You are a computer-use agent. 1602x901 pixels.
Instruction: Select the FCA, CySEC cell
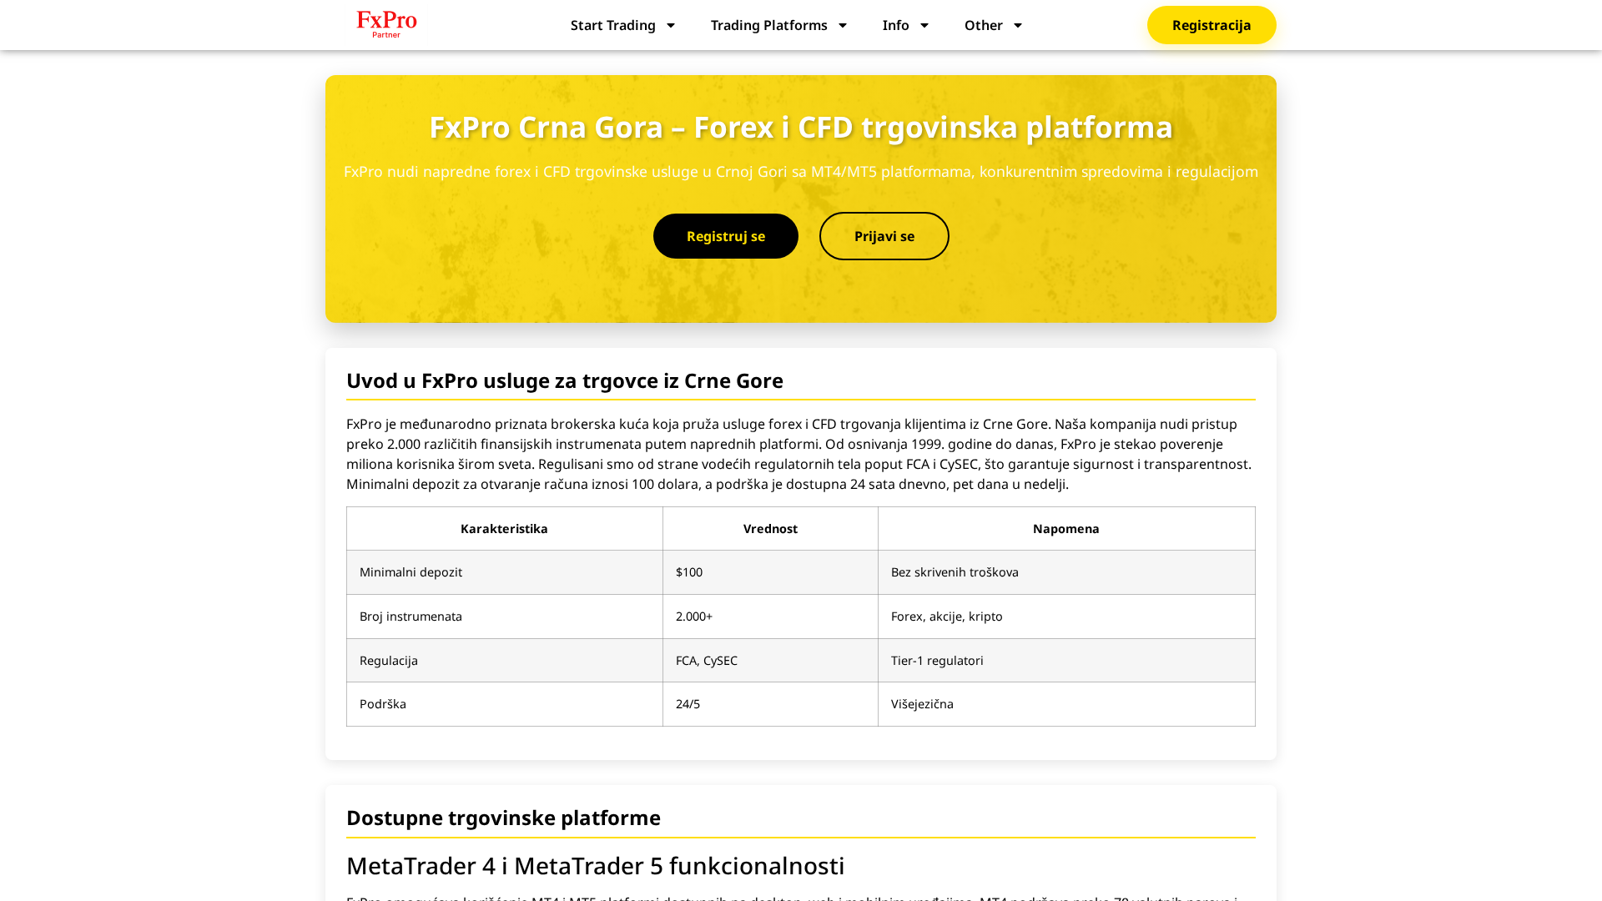pyautogui.click(x=770, y=661)
